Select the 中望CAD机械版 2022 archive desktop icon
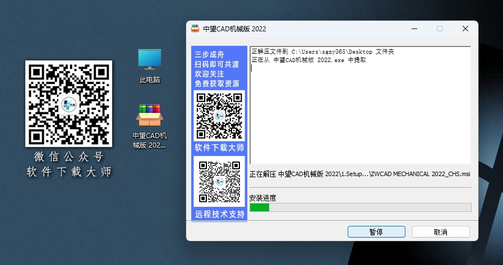Image resolution: width=503 pixels, height=265 pixels. click(150, 126)
